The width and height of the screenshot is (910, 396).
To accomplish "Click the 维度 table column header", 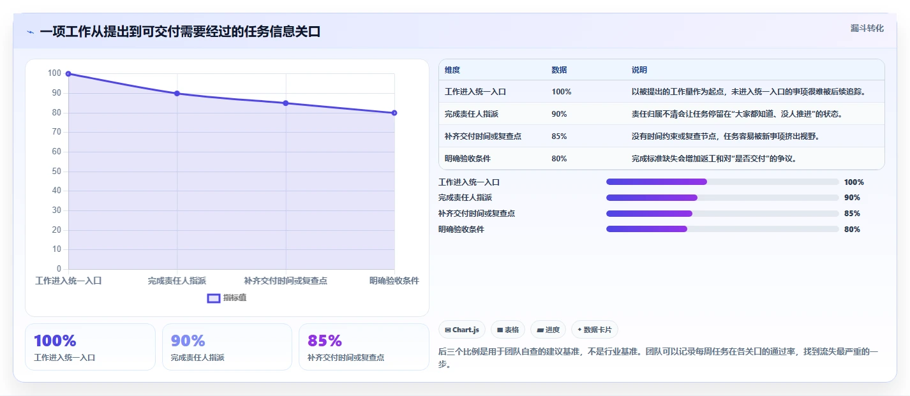I will pos(452,70).
